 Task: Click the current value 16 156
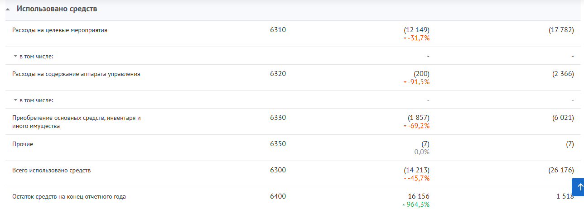coord(418,196)
